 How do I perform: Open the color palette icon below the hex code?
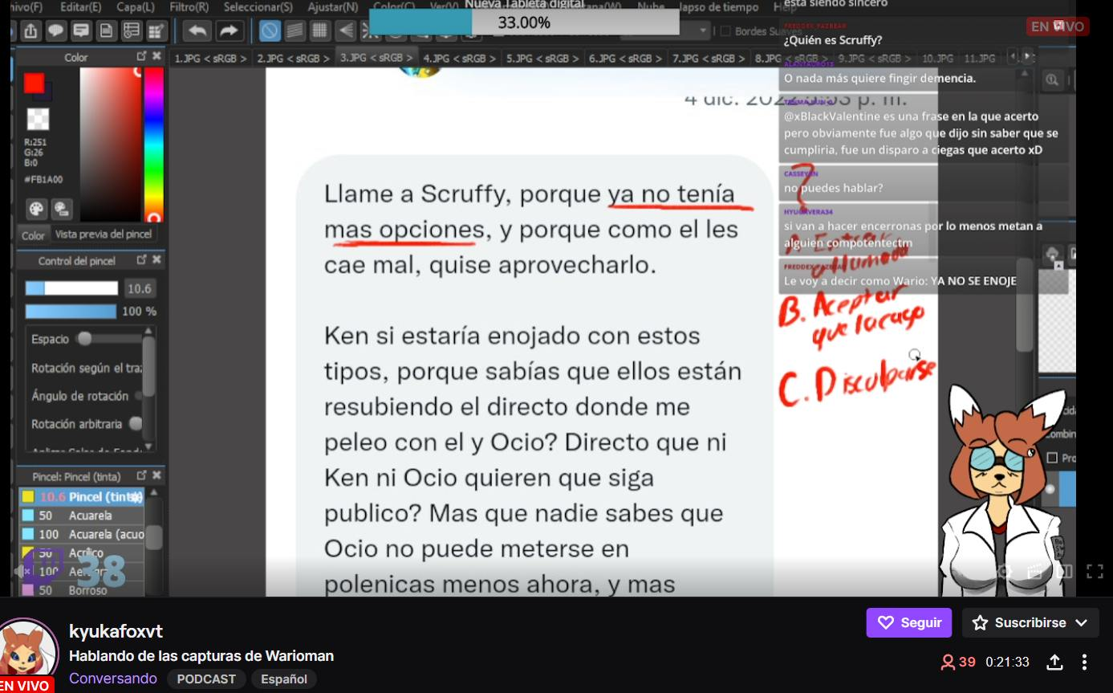37,209
